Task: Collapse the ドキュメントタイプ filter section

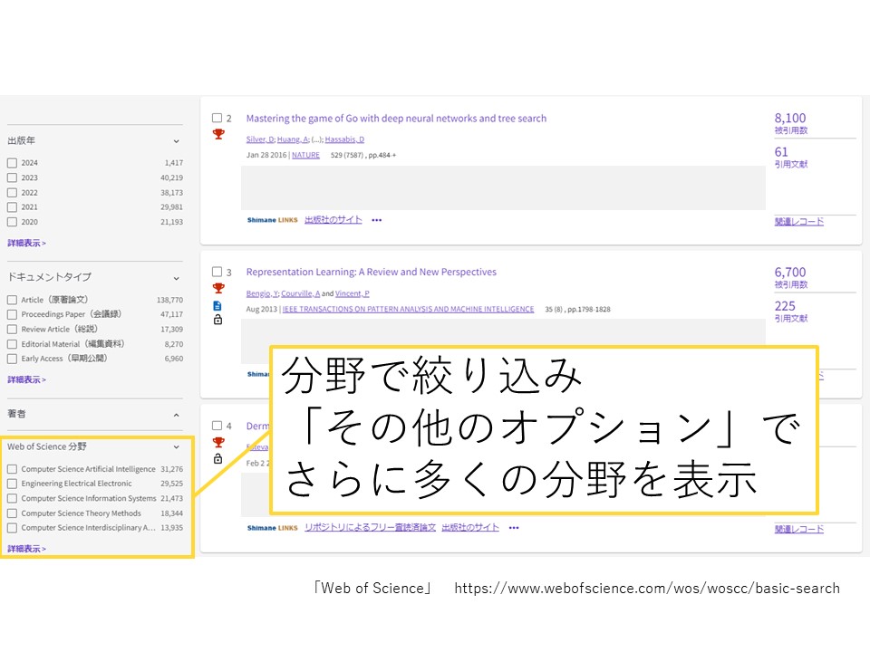Action: click(x=176, y=278)
